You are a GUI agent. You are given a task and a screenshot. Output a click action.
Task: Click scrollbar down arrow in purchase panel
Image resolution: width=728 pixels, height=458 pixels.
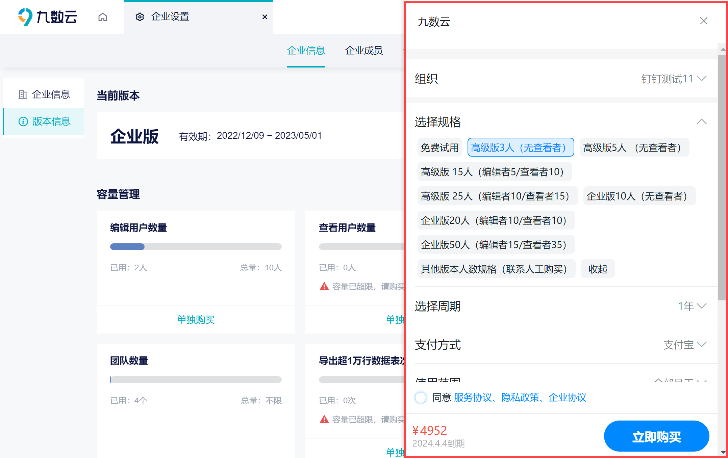click(723, 452)
